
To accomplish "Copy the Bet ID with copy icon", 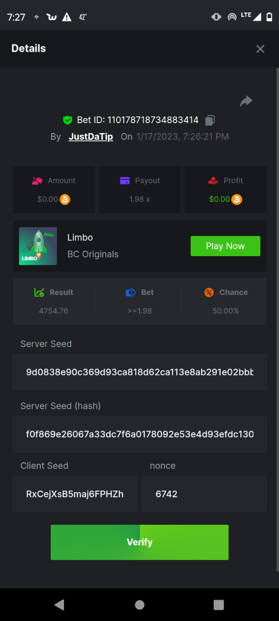I will pos(210,120).
